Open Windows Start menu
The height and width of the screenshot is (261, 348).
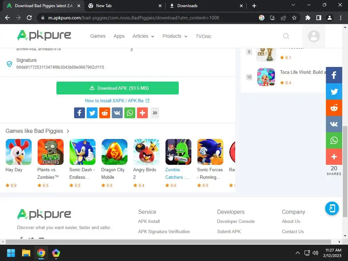11,253
